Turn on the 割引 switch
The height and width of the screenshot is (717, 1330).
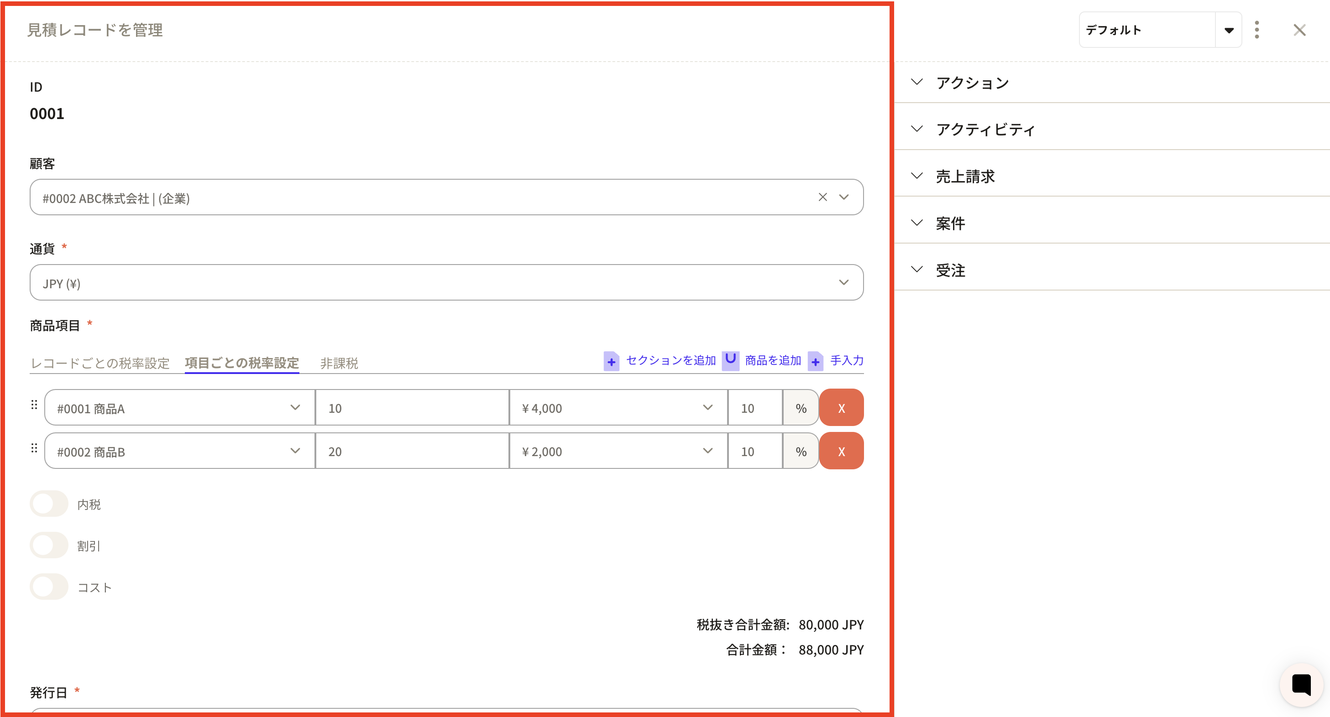(x=49, y=545)
